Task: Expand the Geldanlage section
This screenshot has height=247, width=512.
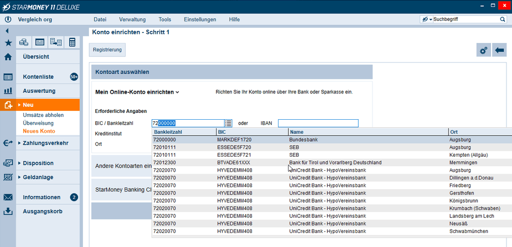Action: [19, 177]
